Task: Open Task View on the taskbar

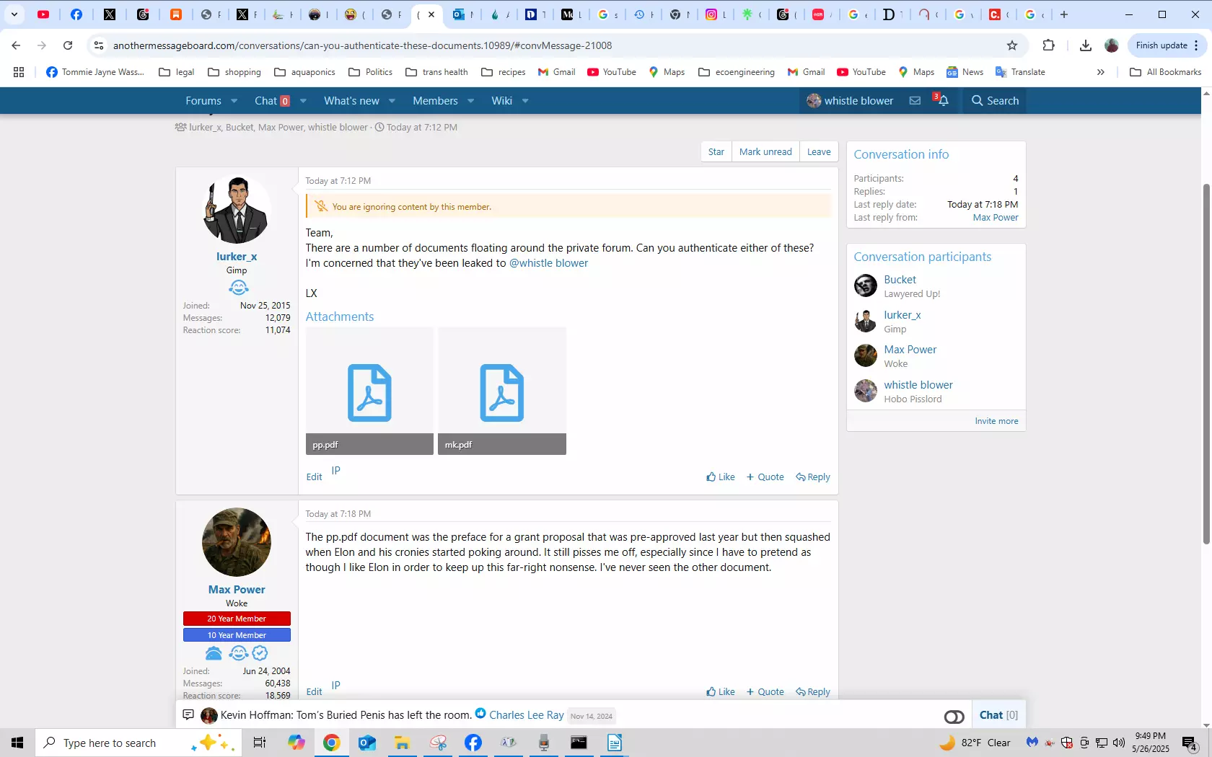Action: 260,743
